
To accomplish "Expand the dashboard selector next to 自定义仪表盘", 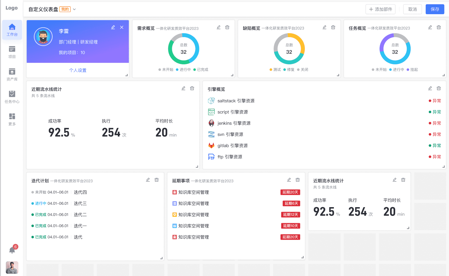I will pyautogui.click(x=74, y=9).
